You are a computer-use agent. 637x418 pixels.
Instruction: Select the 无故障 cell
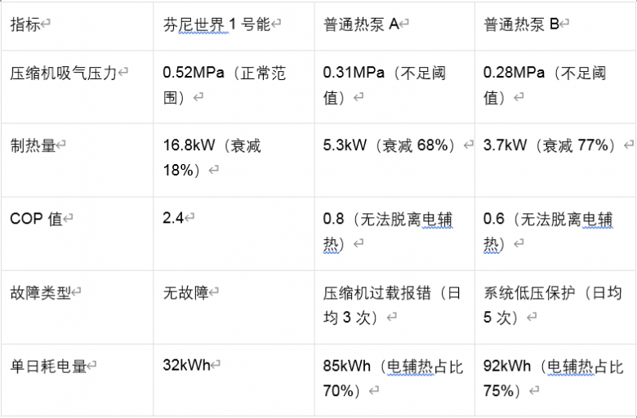coord(186,293)
